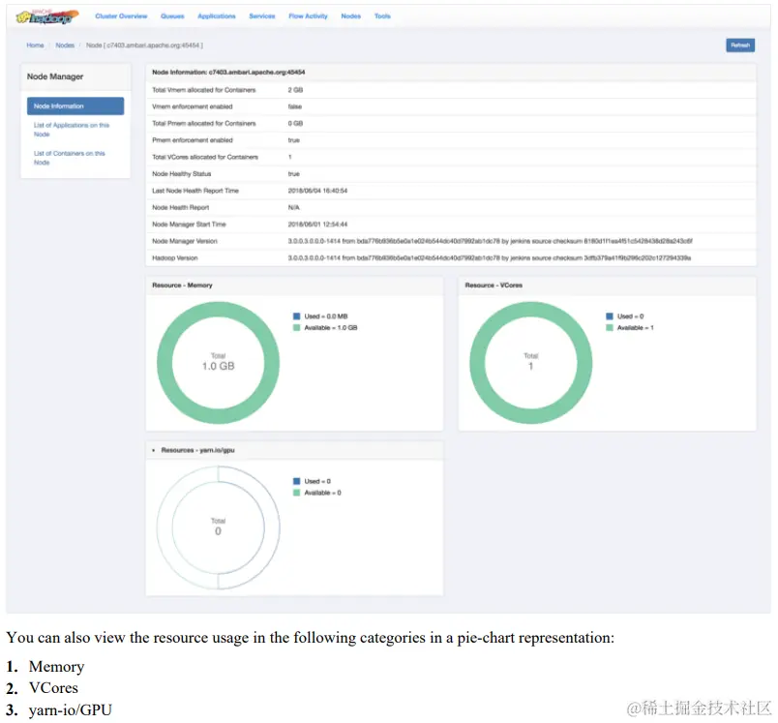
Task: Click the Apache Hadoop logo
Action: 47,16
